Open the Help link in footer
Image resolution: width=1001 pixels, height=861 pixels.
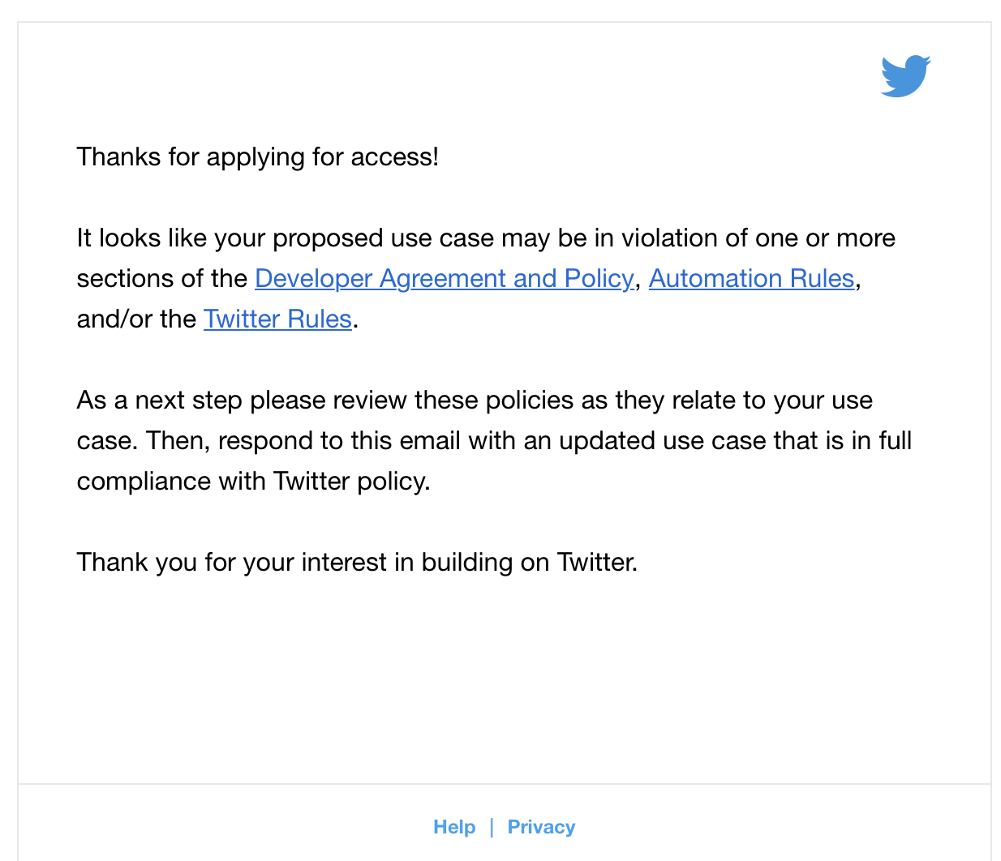click(x=454, y=827)
